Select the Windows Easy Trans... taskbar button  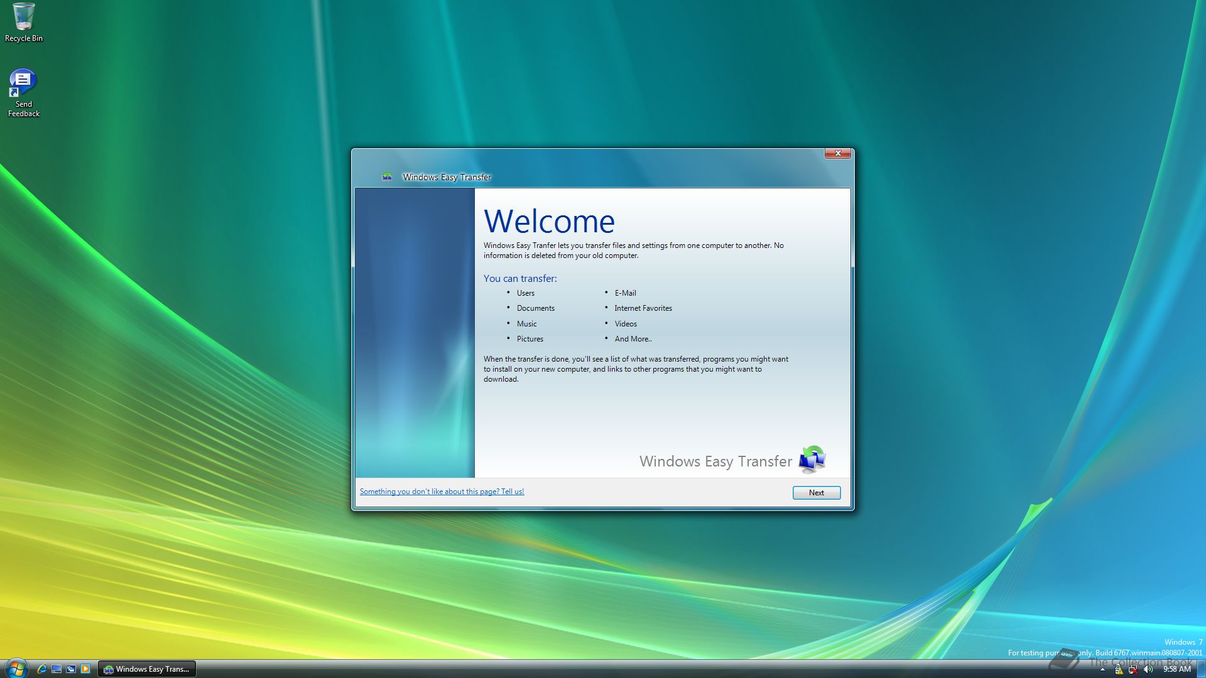[x=147, y=669]
